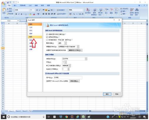149x120 pixels.
Task: Click the Fill Color yellow bucket swatch
Action: point(30,14)
